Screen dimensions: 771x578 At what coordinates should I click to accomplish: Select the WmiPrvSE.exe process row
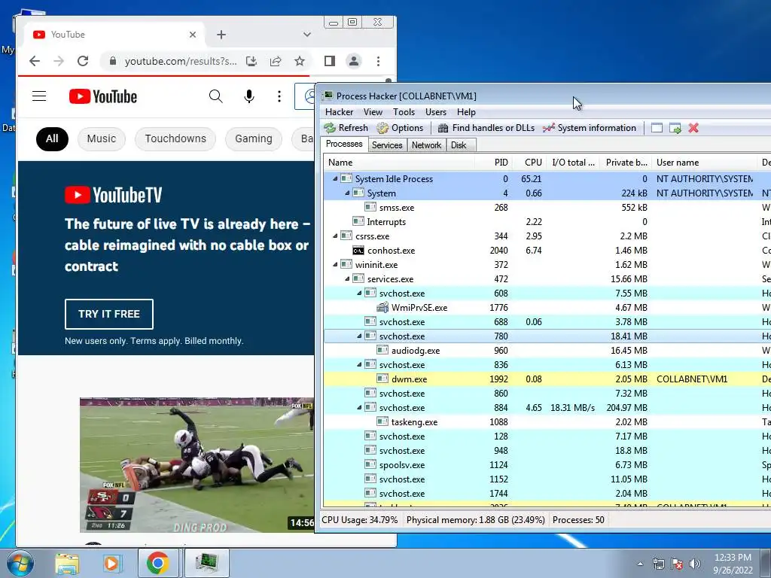(x=547, y=307)
